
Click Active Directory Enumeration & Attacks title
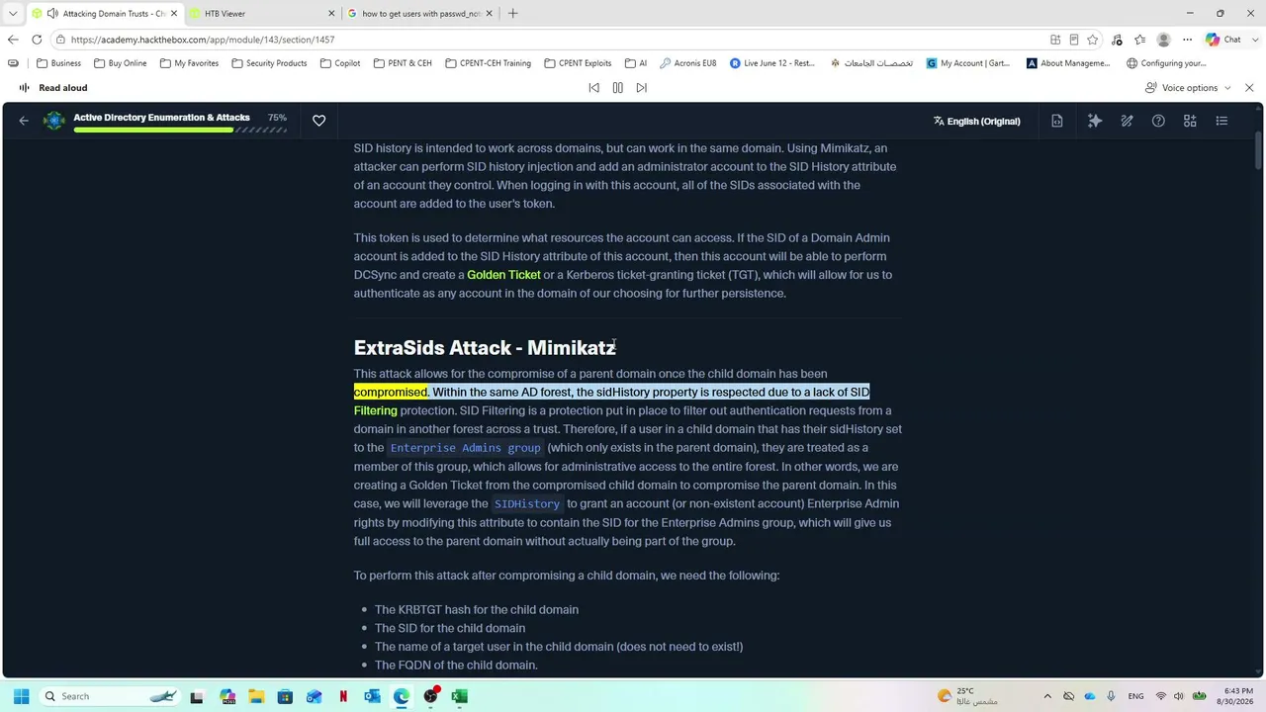click(161, 118)
